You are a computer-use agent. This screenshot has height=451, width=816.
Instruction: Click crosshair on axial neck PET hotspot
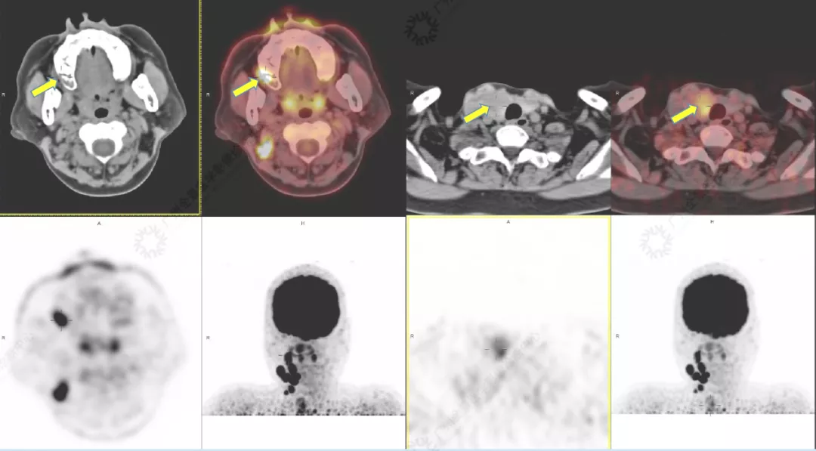tap(497, 348)
